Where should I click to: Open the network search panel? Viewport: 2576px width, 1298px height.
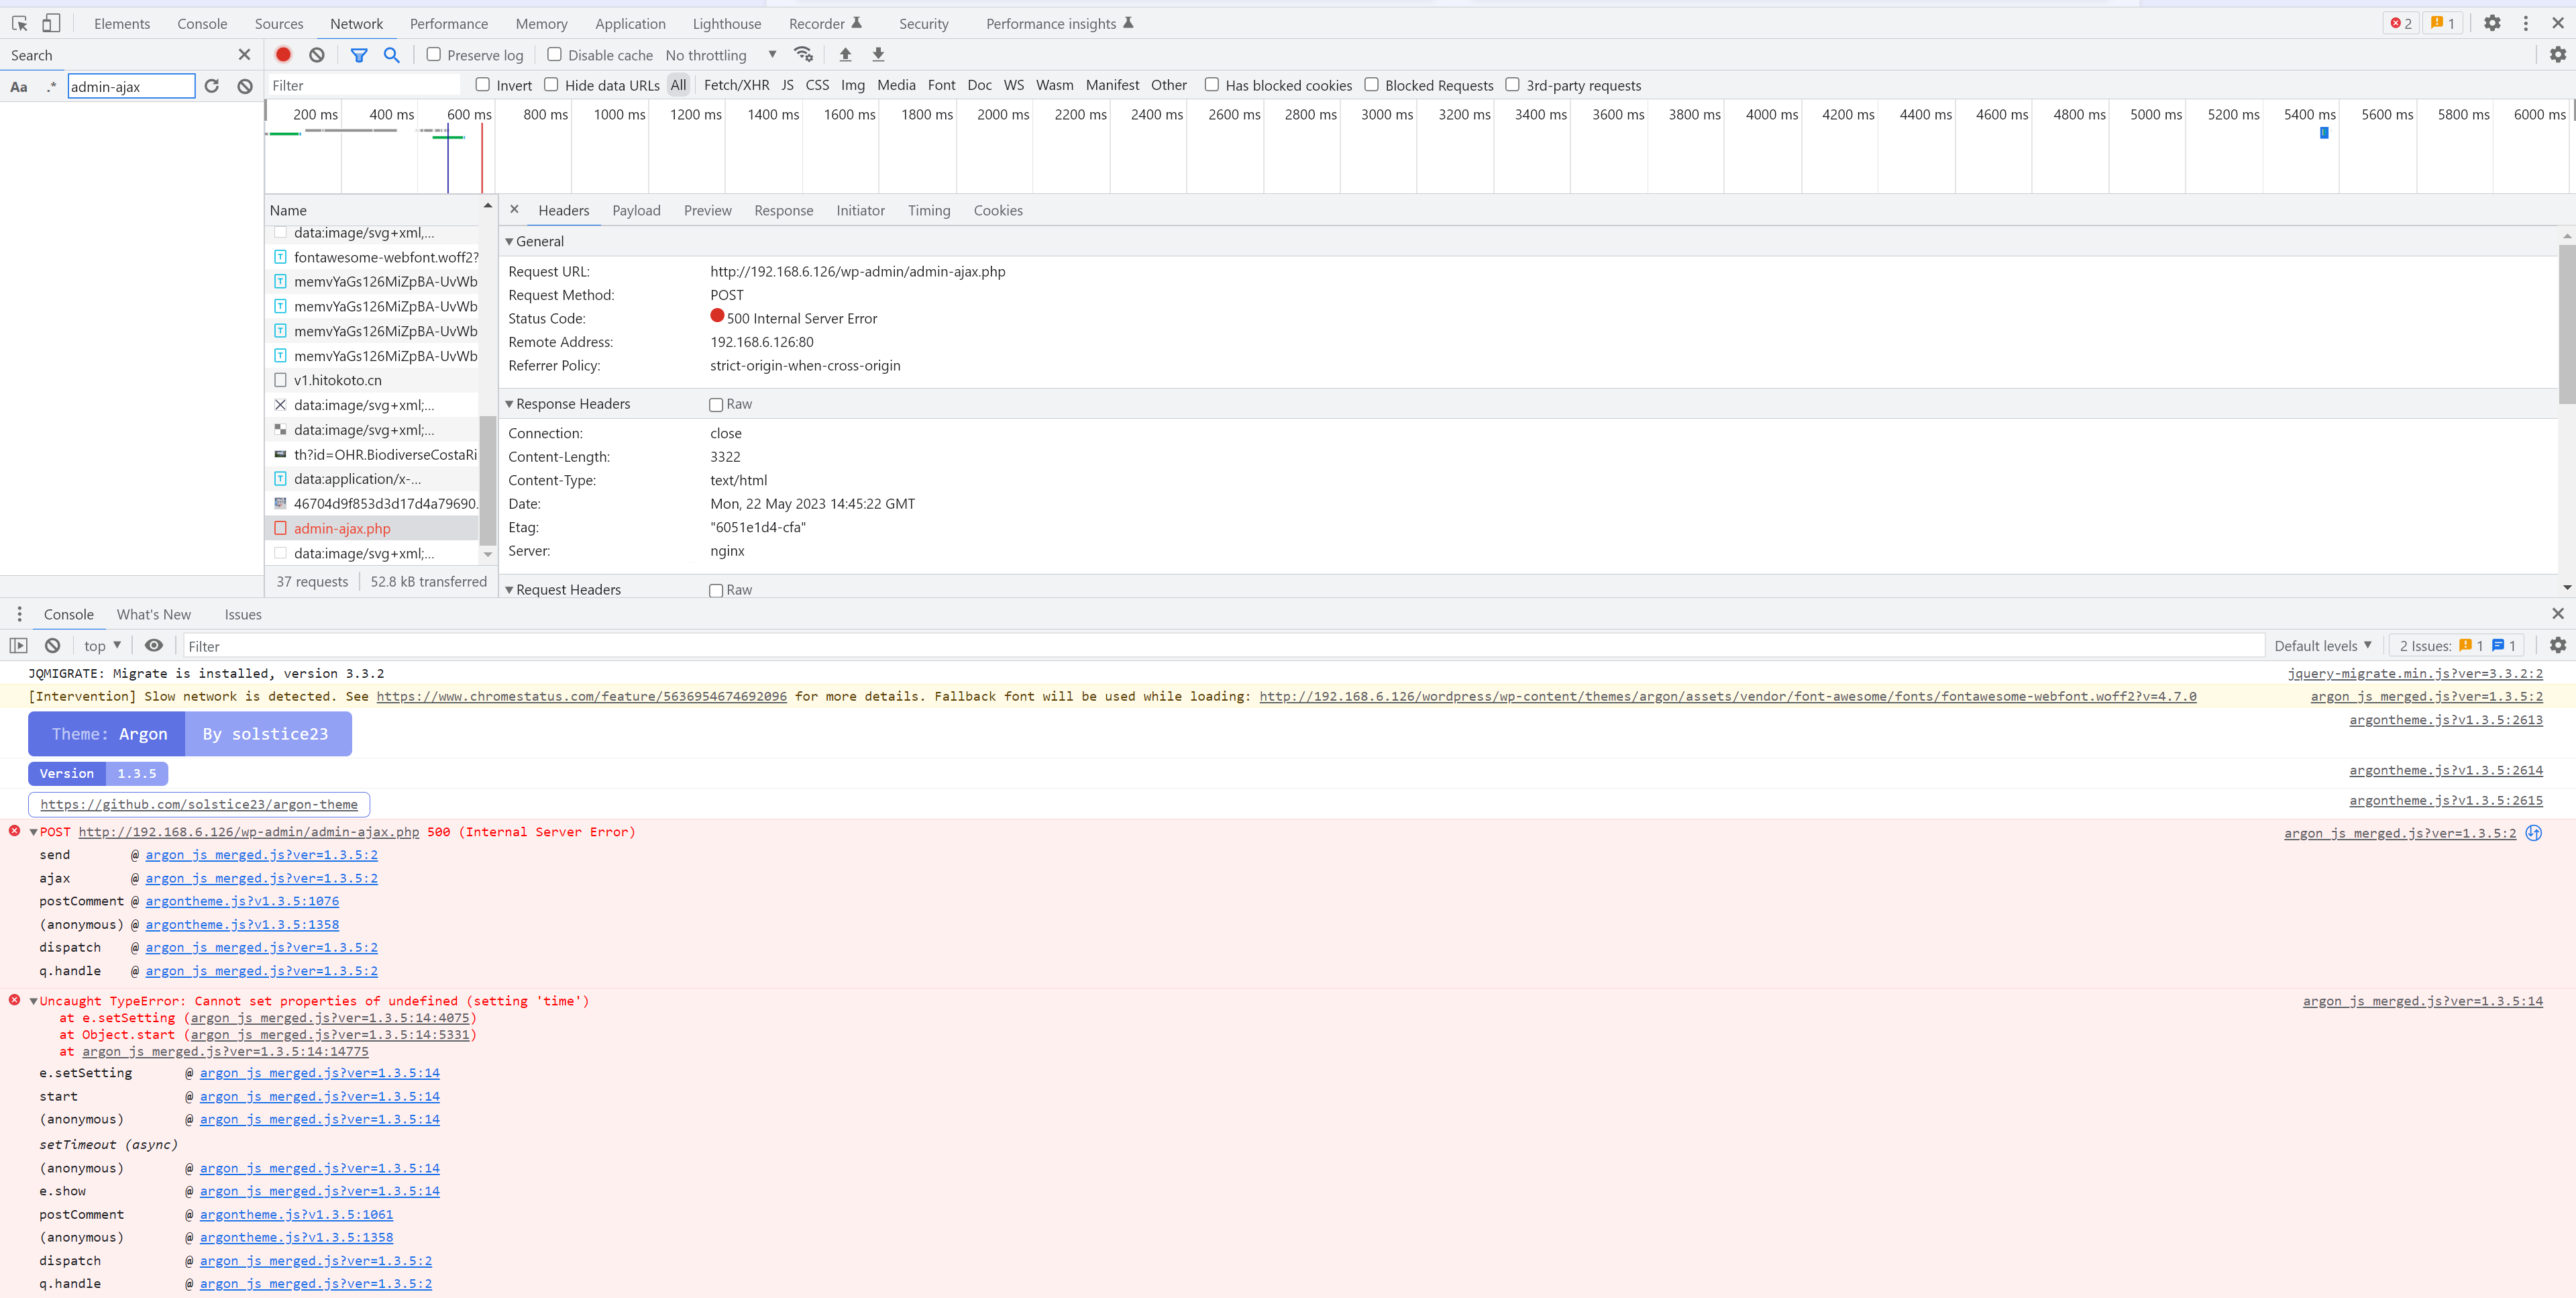pyautogui.click(x=391, y=55)
